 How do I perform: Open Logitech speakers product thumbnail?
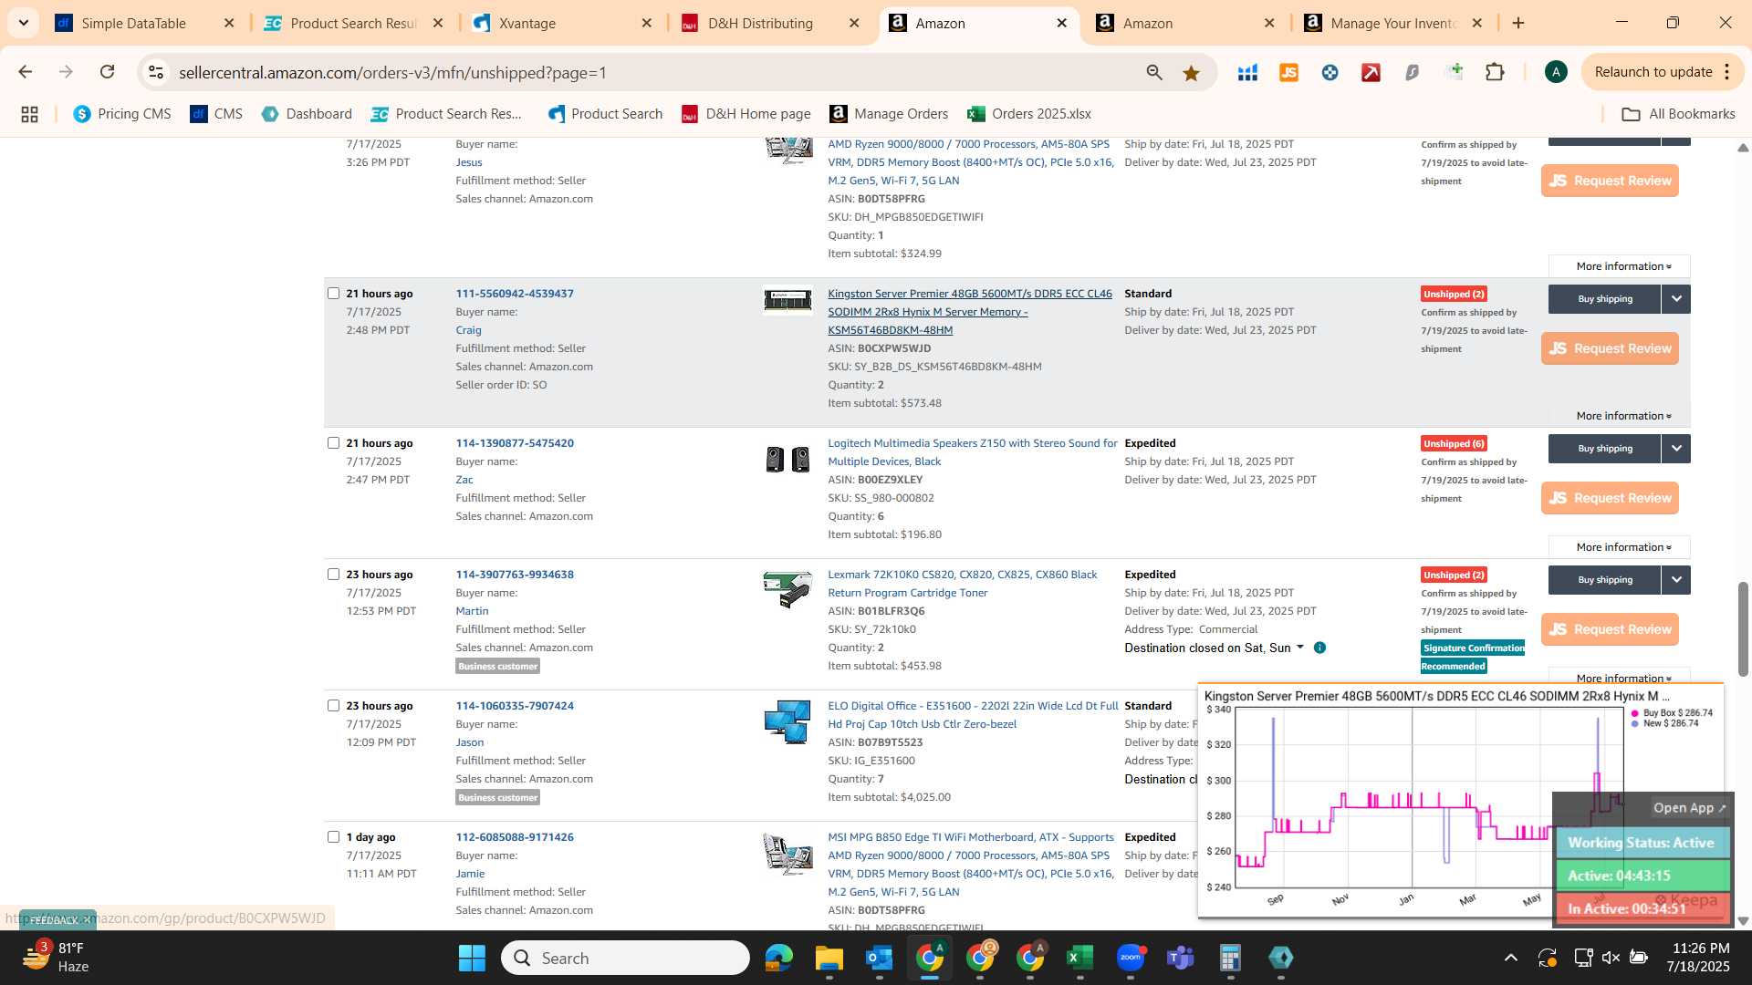[787, 459]
